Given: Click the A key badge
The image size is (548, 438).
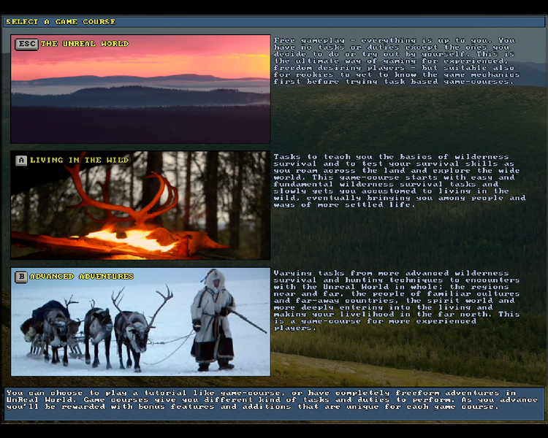Looking at the screenshot, I should pyautogui.click(x=21, y=160).
